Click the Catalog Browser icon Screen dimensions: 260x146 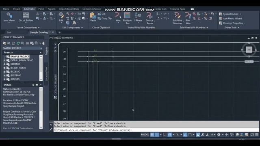pos(55,98)
